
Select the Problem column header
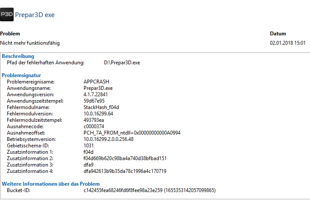coord(10,34)
